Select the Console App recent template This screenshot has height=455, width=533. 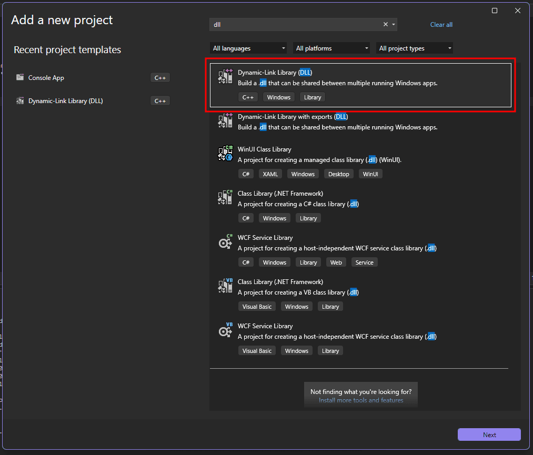click(46, 78)
